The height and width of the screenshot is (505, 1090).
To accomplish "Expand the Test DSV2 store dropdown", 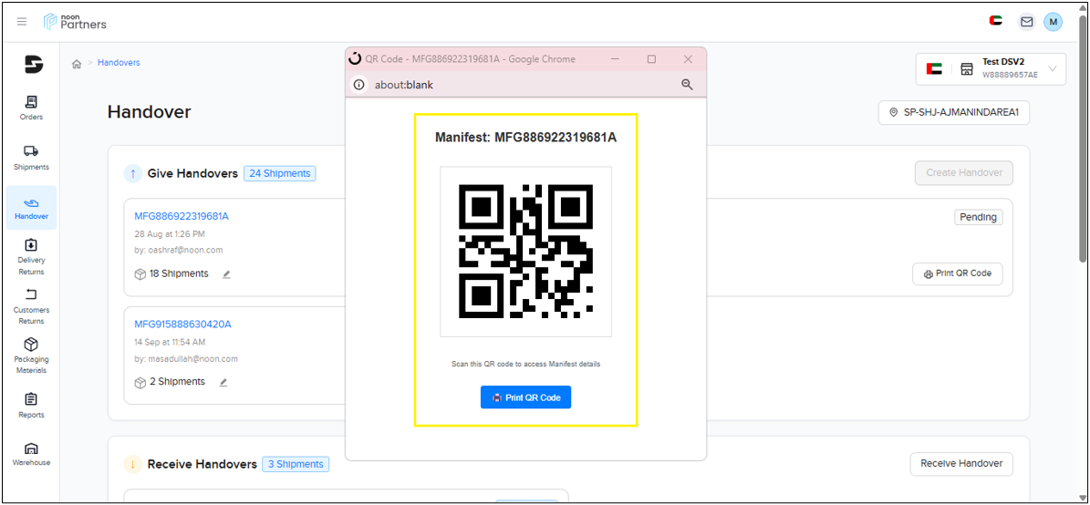I will tap(991, 69).
